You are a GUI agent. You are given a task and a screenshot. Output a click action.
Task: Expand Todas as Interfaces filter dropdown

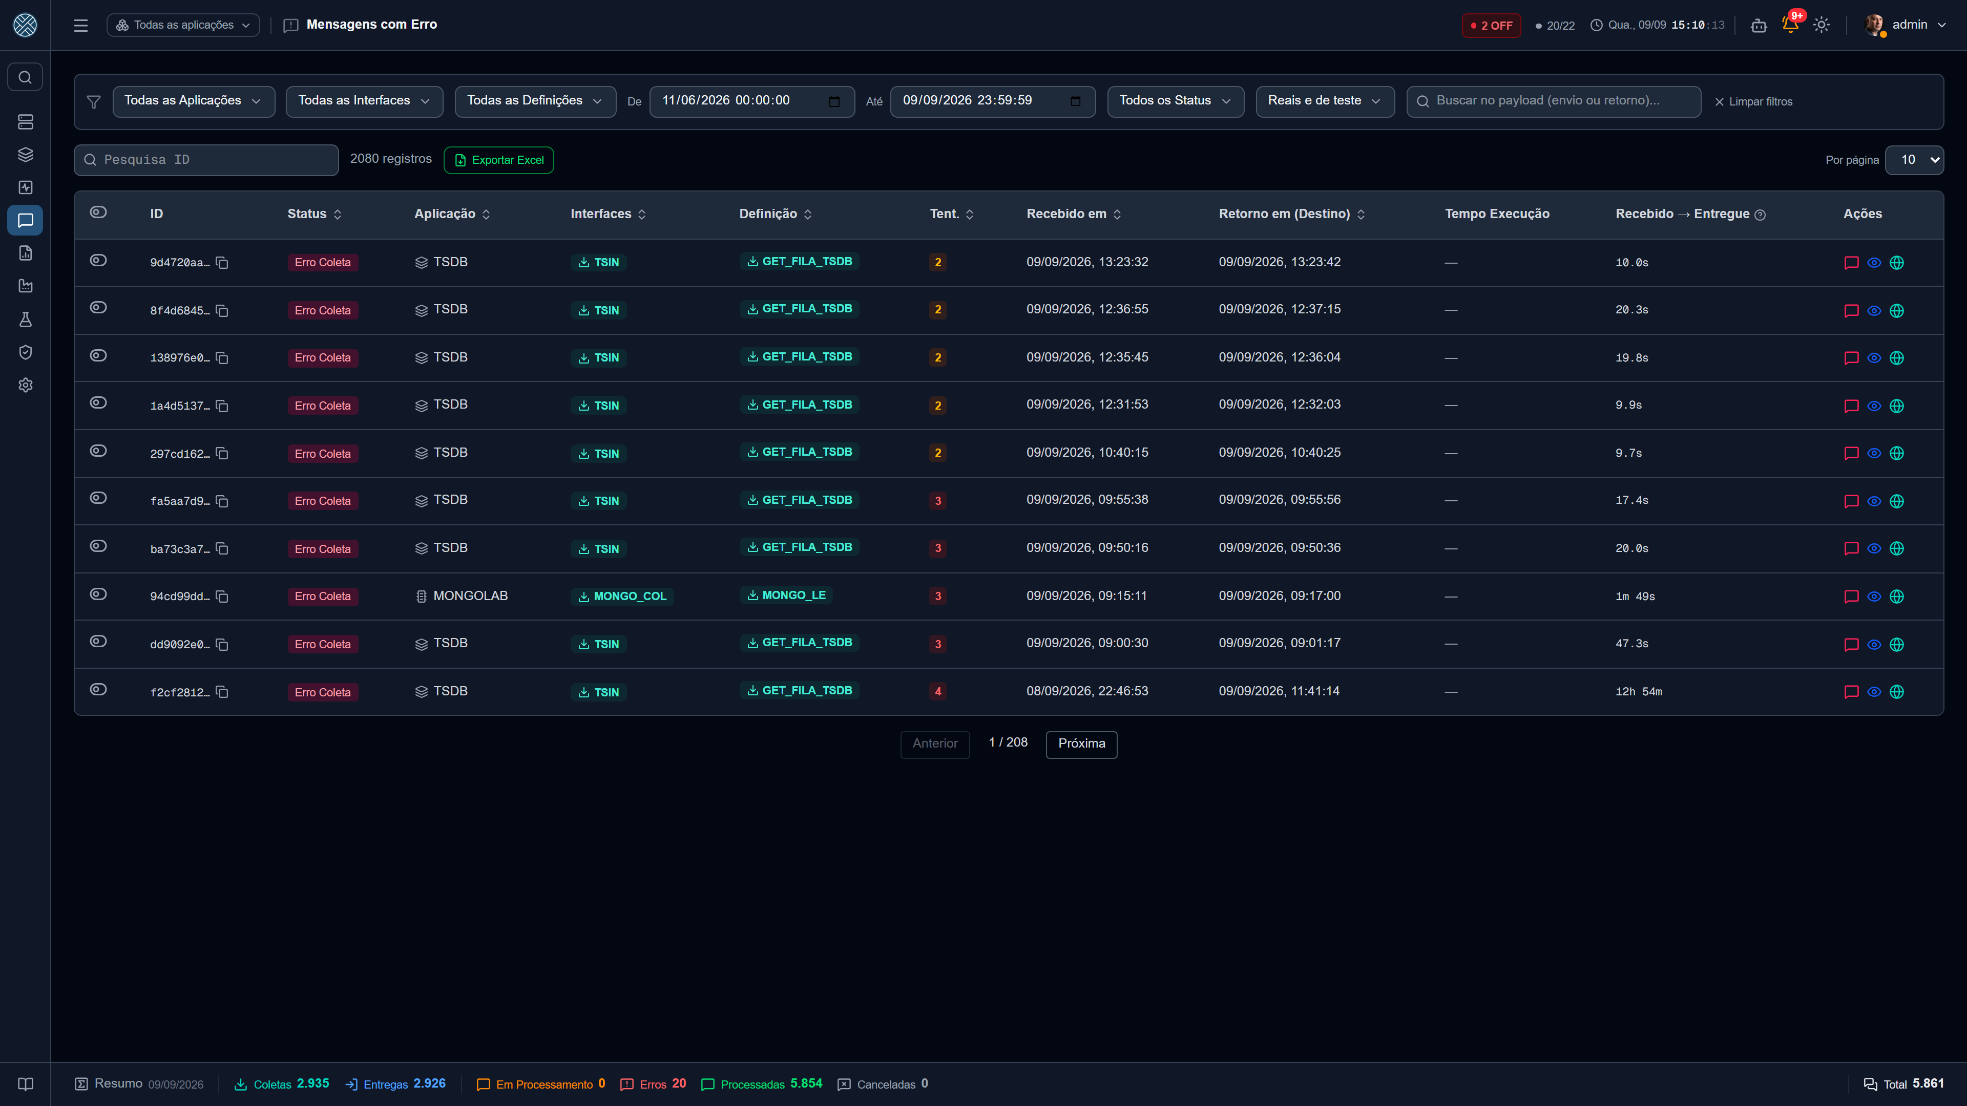click(x=364, y=101)
